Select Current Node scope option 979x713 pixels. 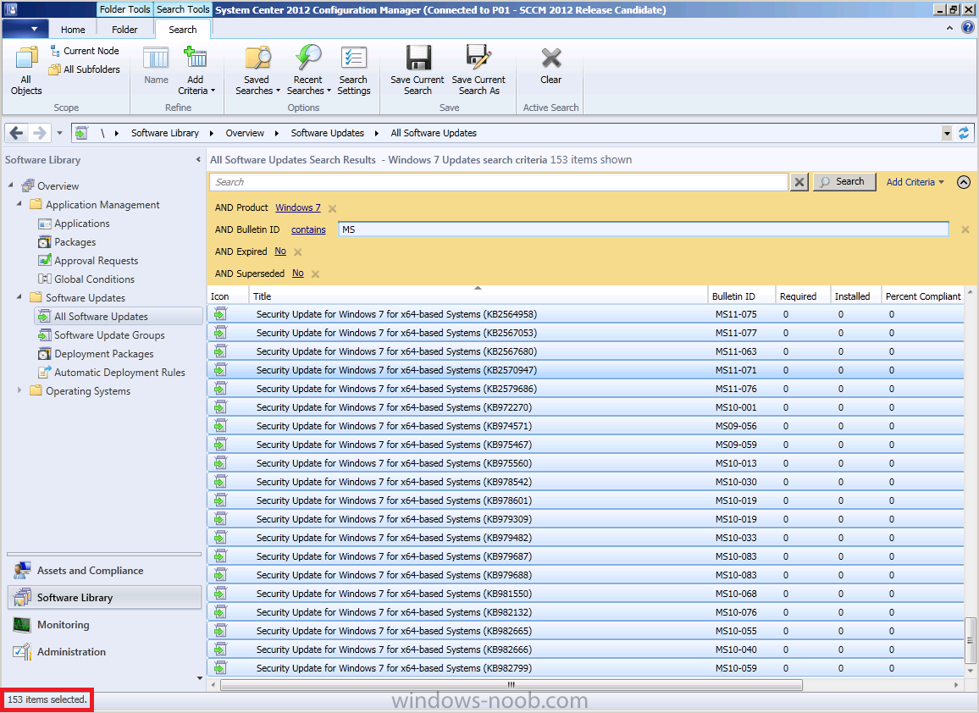[85, 51]
